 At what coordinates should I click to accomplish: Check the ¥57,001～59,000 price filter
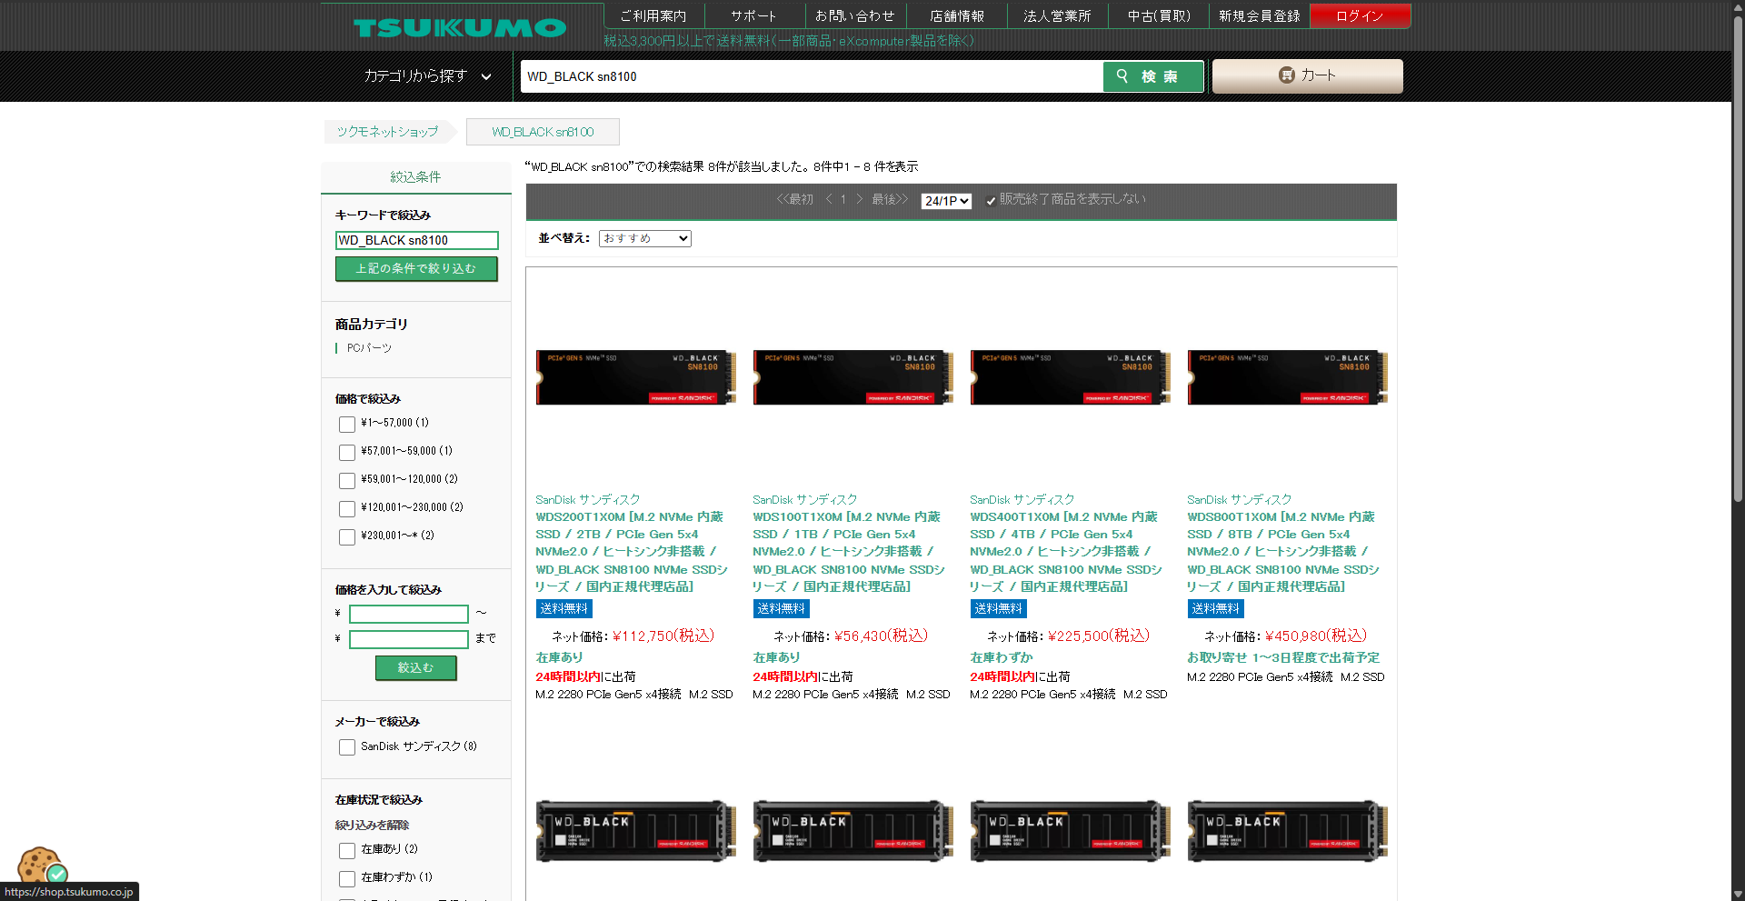[347, 453]
